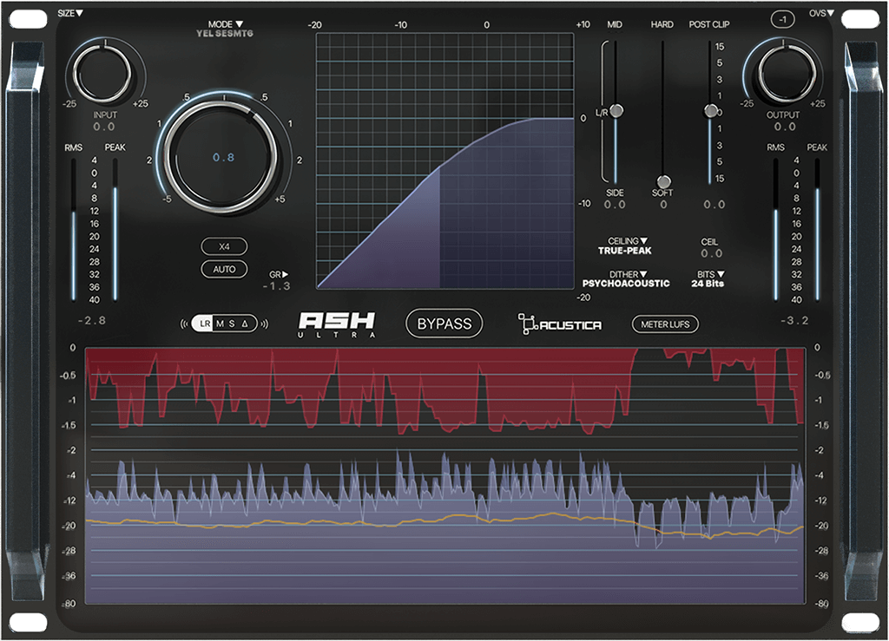Expand the GR arrow
The width and height of the screenshot is (889, 641).
(279, 275)
